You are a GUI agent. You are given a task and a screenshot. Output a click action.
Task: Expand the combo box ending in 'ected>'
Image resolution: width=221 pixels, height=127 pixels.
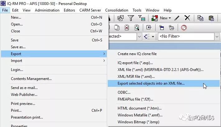pos(139,36)
